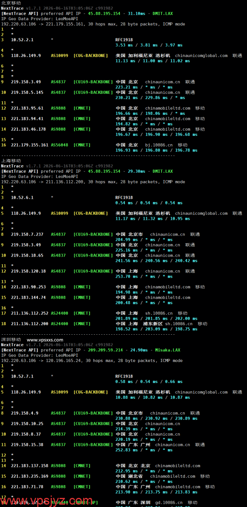
Task: Click latency 201.89 ms / 201.85 ms / 202.00 ms
Action: click(156, 318)
